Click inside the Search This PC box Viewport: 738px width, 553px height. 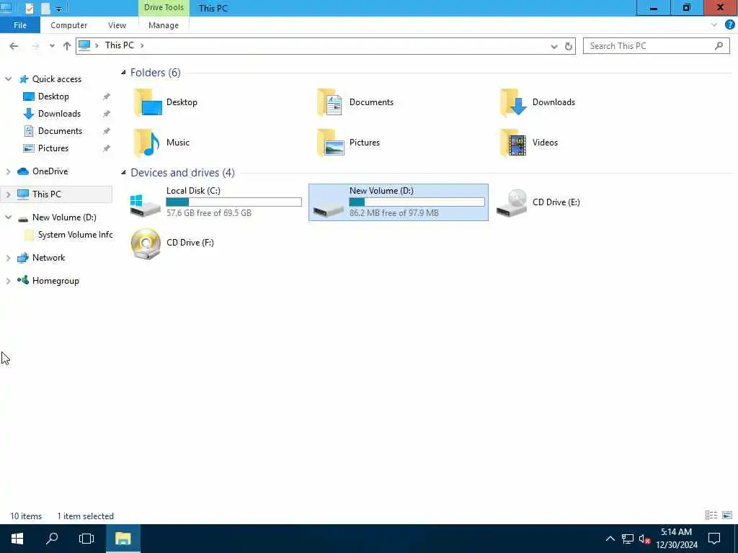[x=656, y=45]
